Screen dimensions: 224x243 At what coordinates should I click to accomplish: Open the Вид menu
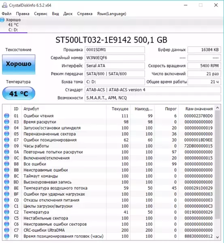point(55,14)
